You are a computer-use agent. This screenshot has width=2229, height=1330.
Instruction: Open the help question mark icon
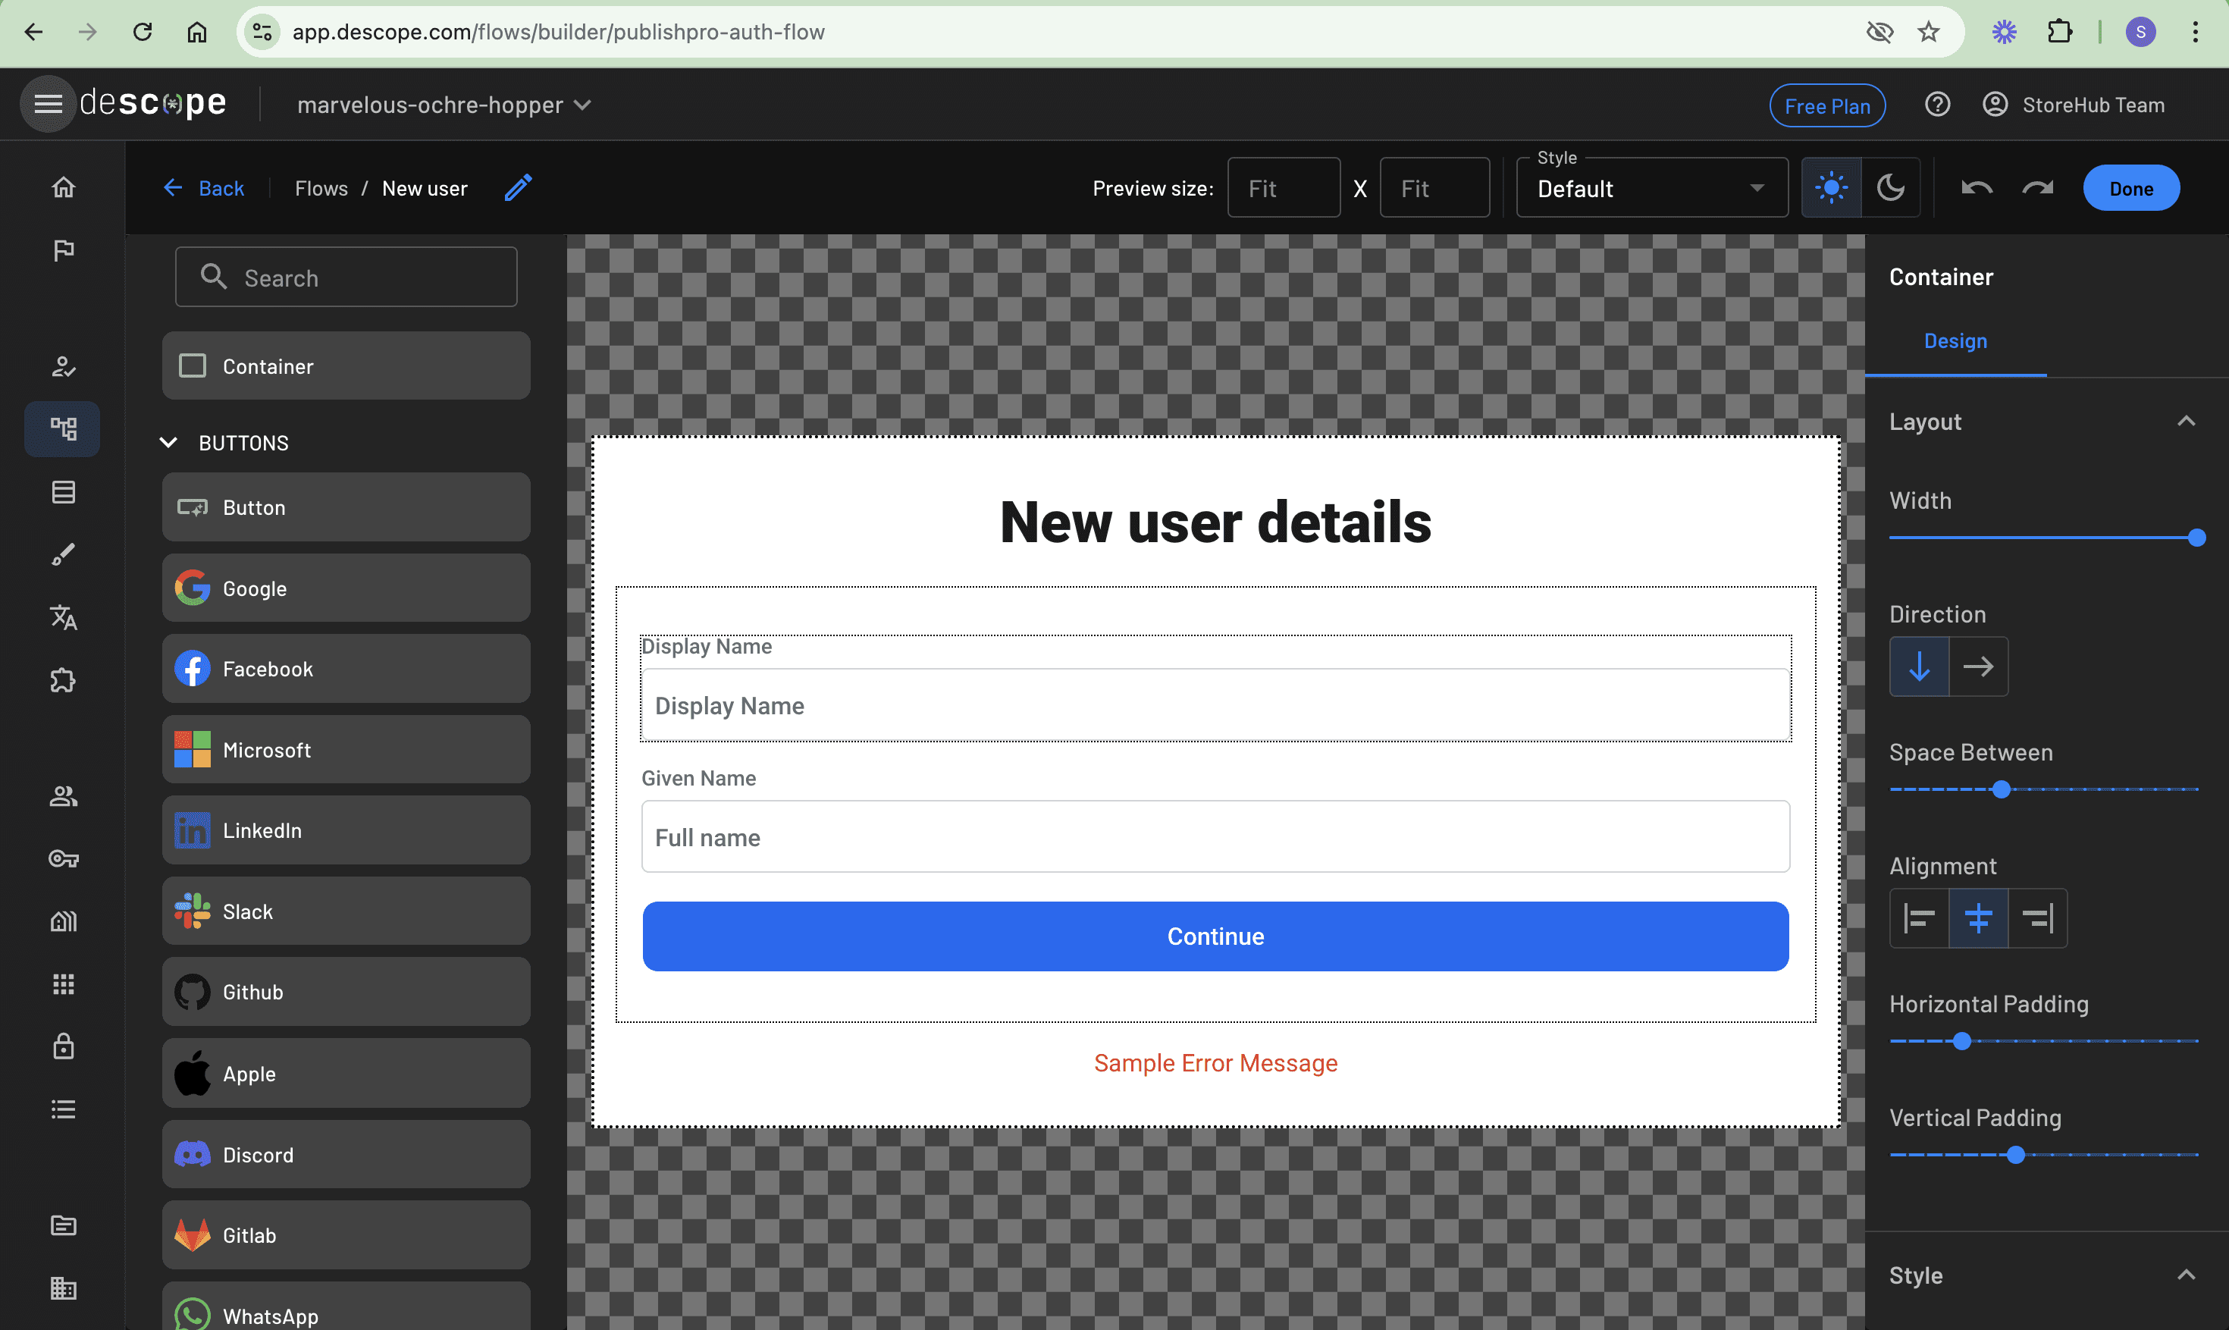tap(1937, 105)
